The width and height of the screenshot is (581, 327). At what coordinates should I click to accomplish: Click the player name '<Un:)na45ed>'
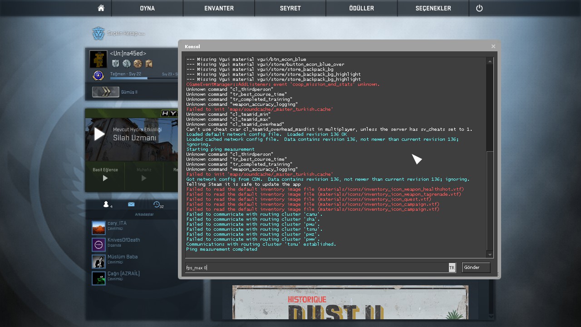[128, 54]
